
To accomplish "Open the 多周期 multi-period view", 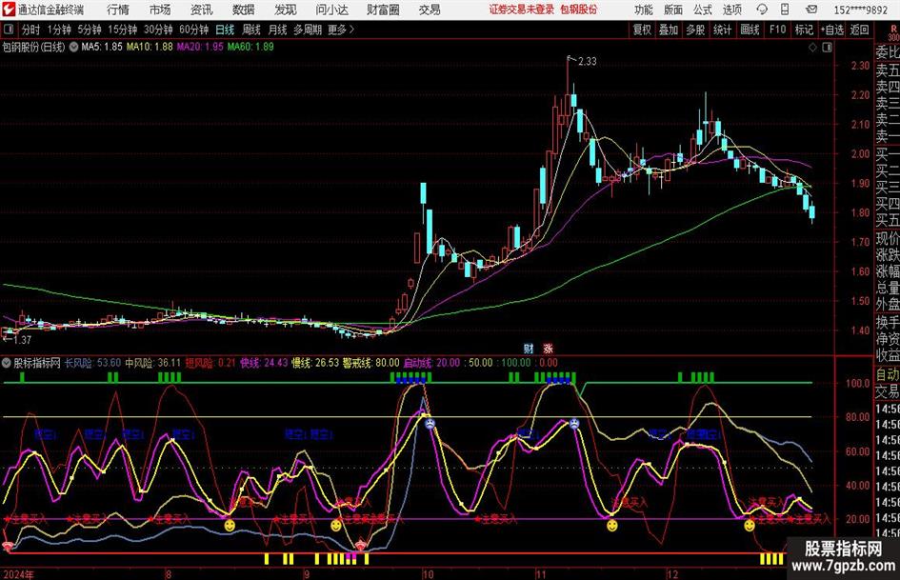I will [308, 30].
